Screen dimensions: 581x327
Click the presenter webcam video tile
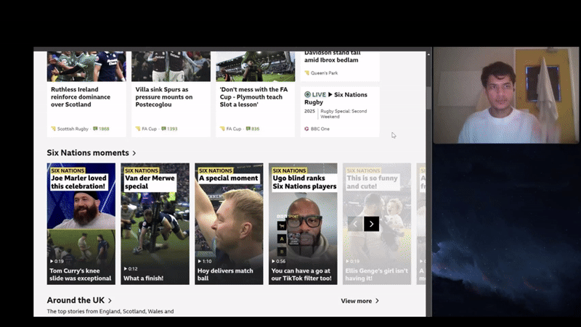[505, 95]
